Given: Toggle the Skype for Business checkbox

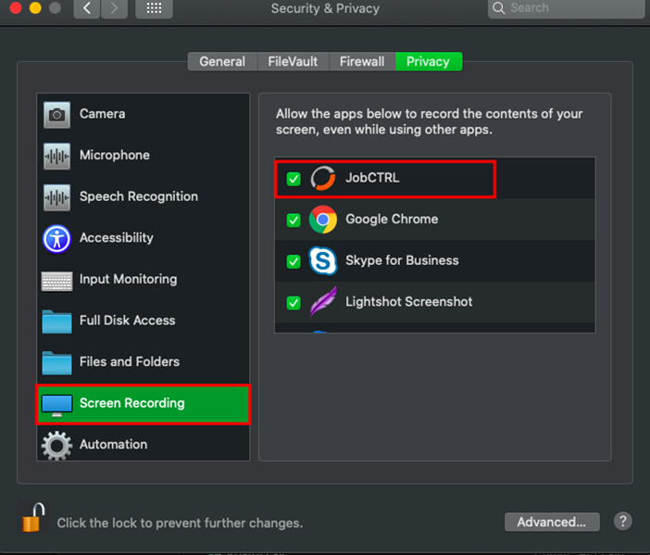Looking at the screenshot, I should pyautogui.click(x=294, y=261).
